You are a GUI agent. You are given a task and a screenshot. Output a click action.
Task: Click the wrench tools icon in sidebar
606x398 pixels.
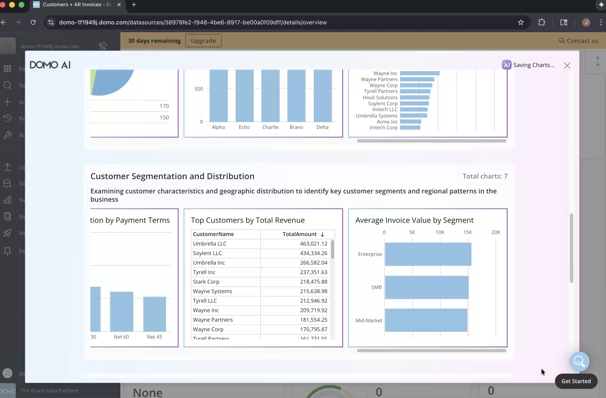click(7, 135)
